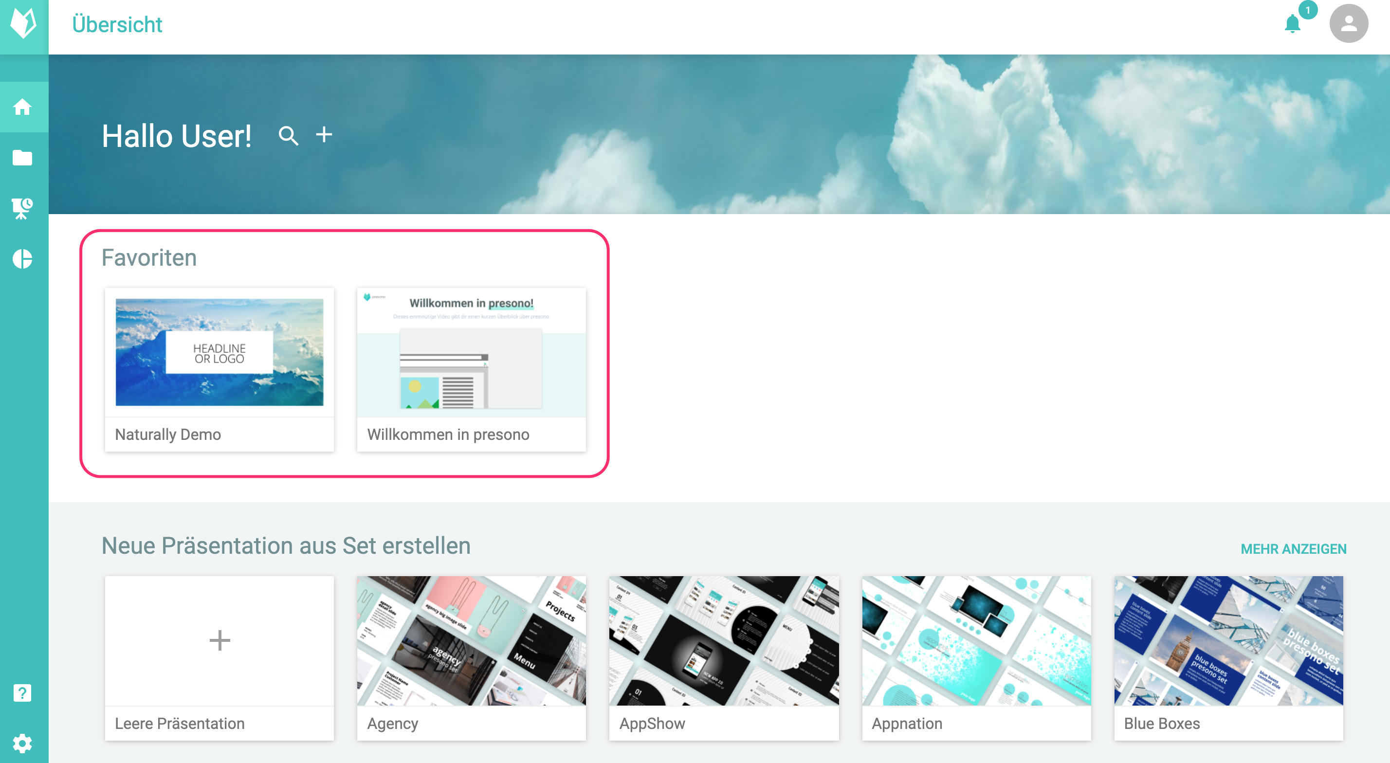This screenshot has height=763, width=1390.
Task: Click the AppShow label text
Action: point(652,724)
